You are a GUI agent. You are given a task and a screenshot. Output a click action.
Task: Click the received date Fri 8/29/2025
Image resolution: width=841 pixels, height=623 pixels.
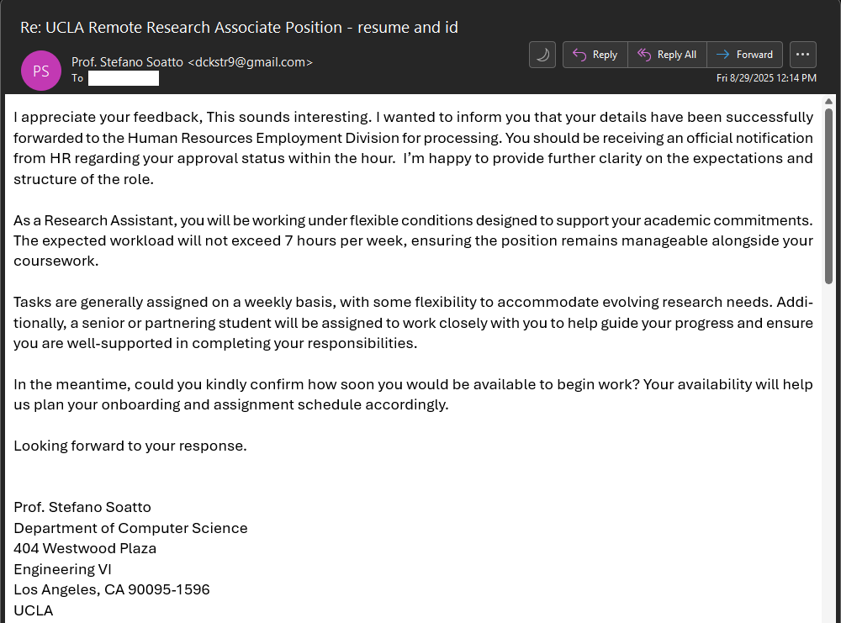point(765,78)
